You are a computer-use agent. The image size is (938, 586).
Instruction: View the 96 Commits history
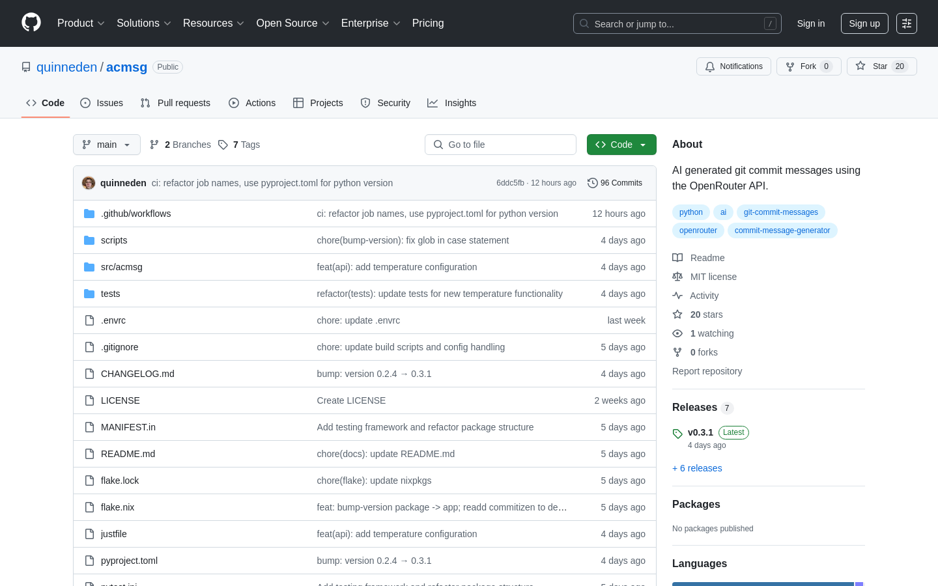(x=615, y=183)
